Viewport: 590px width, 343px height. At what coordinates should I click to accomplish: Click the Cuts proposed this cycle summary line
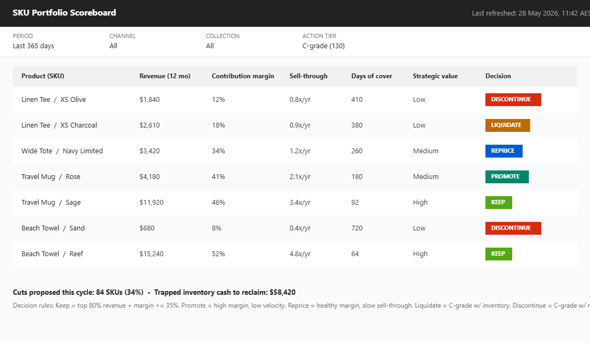click(154, 292)
